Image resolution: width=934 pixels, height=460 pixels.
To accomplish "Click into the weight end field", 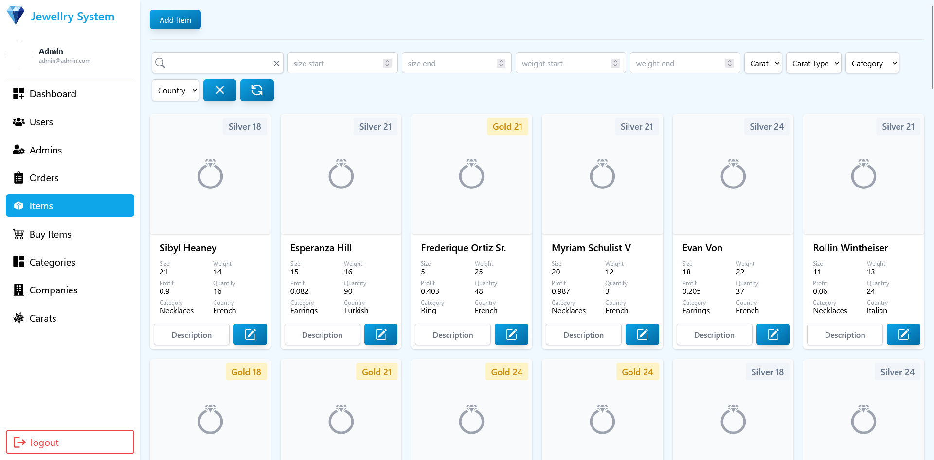I will (x=679, y=63).
